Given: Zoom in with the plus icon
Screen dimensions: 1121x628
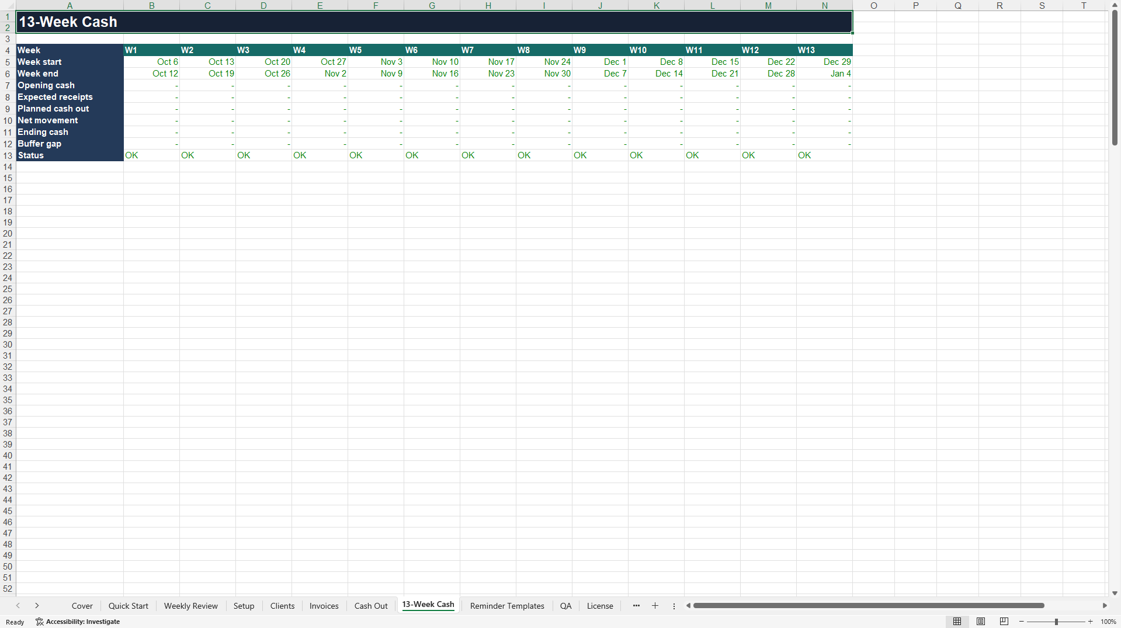Looking at the screenshot, I should point(1090,622).
